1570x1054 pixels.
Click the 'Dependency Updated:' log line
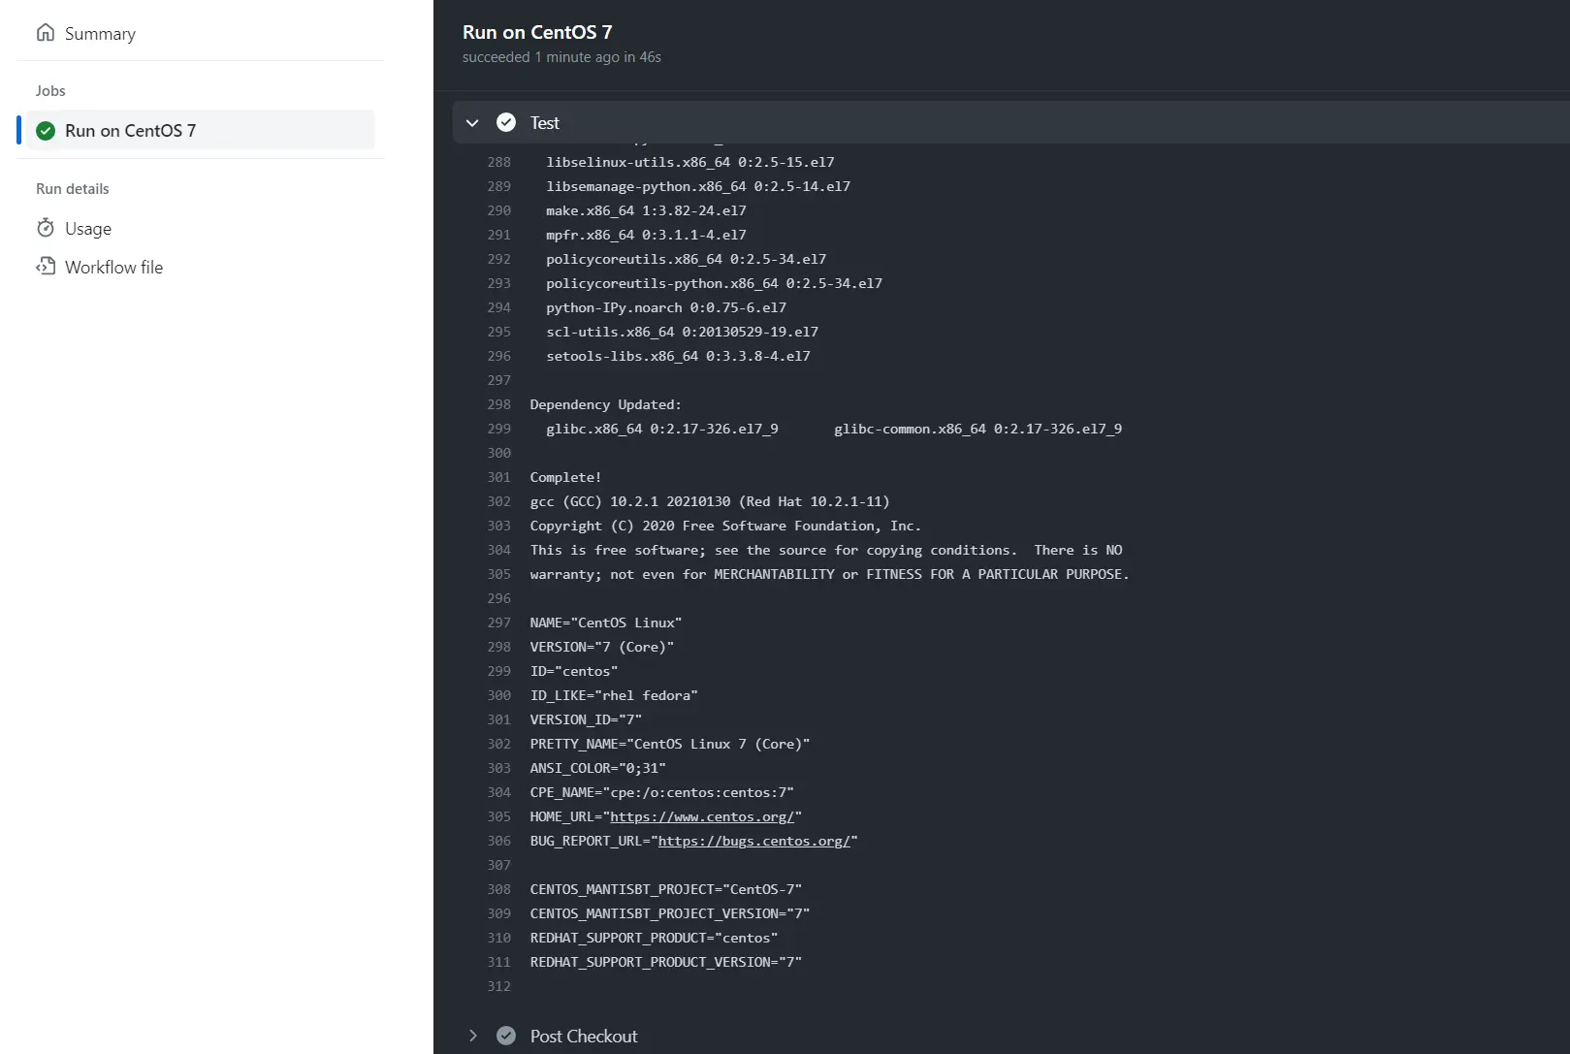(x=606, y=404)
